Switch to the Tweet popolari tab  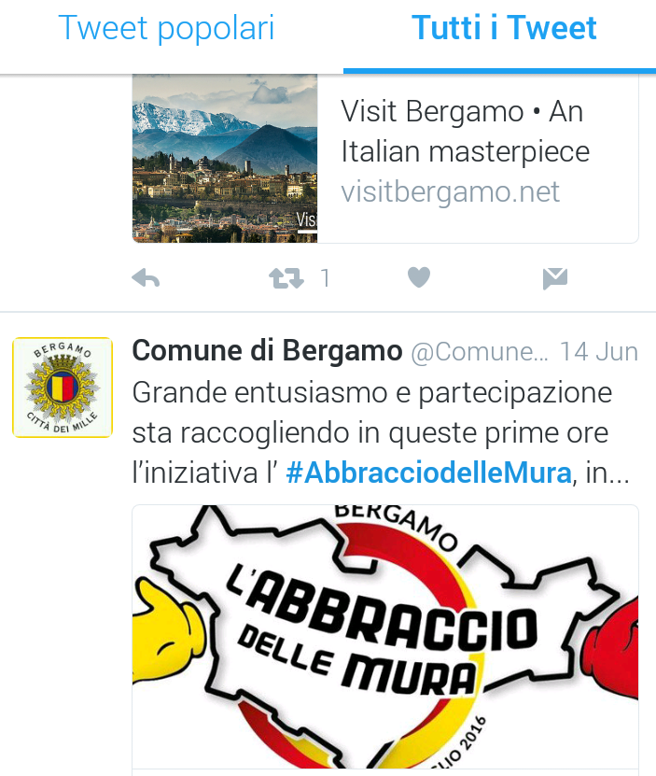[166, 29]
